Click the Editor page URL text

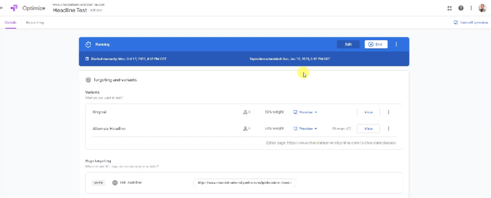[x=331, y=143]
